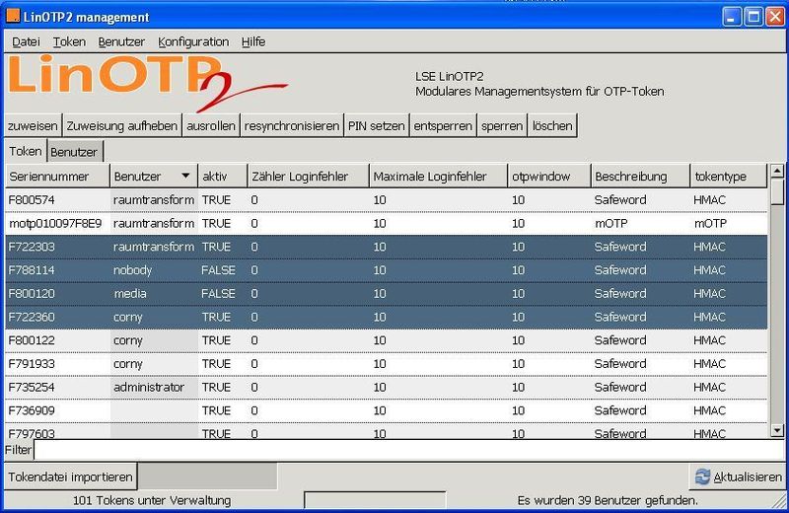
Task: Click the token table scrollbar thumb
Action: click(777, 191)
